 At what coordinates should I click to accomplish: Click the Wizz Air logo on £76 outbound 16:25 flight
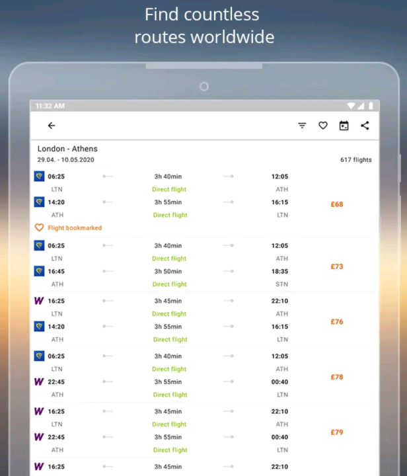click(39, 301)
